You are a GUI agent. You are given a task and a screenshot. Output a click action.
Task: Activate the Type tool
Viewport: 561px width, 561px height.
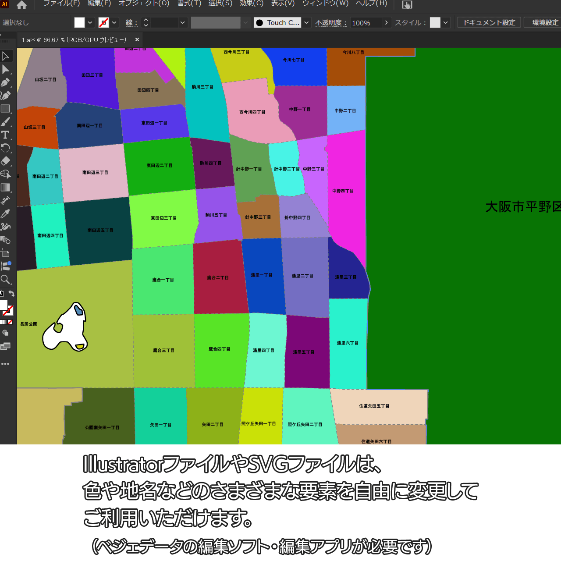6,135
